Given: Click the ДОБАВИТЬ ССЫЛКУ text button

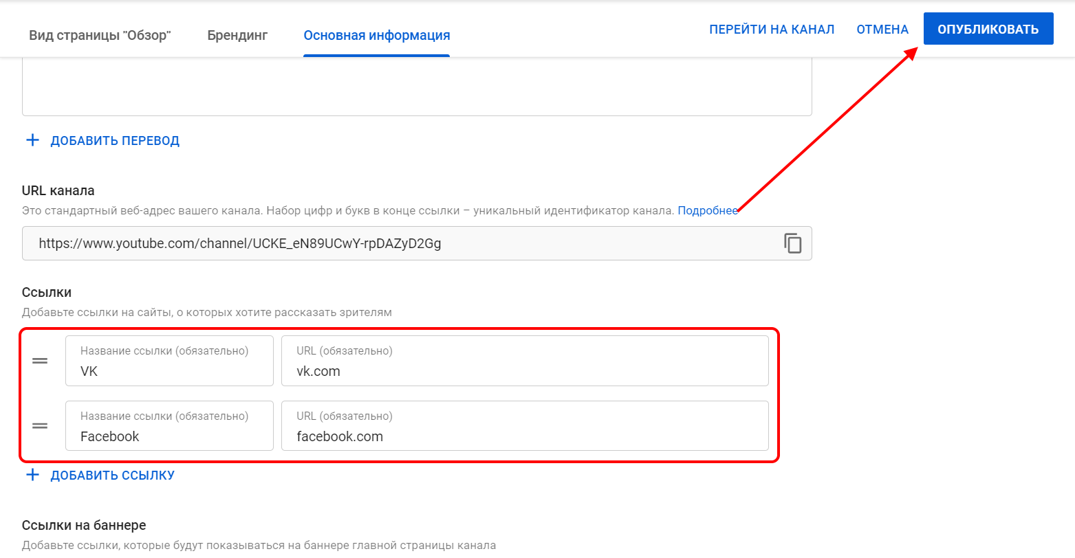Looking at the screenshot, I should 112,476.
